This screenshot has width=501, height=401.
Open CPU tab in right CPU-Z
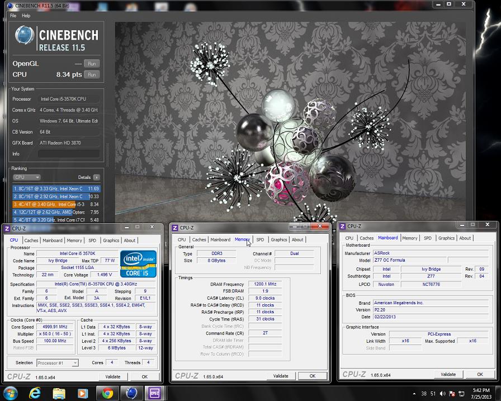pyautogui.click(x=349, y=238)
